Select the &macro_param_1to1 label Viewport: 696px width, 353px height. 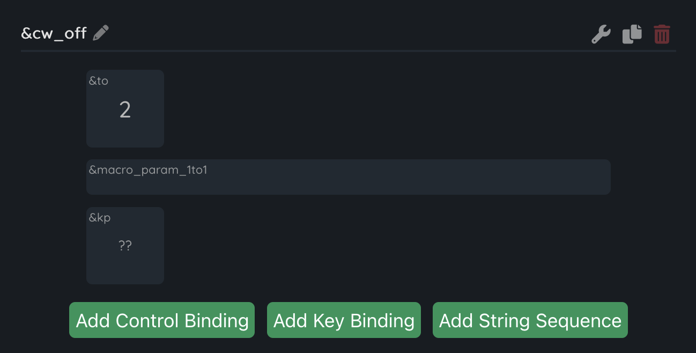(x=148, y=170)
